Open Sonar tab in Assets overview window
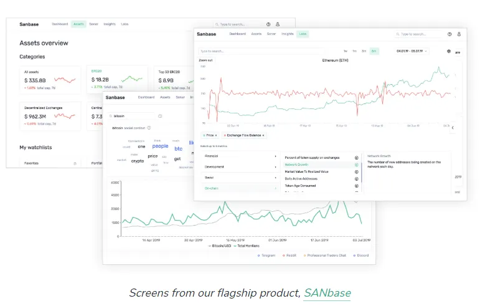This screenshot has width=480, height=306. click(93, 24)
